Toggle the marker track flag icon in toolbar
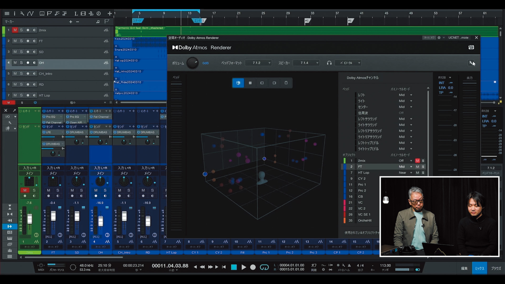This screenshot has height=284, width=505. click(49, 13)
